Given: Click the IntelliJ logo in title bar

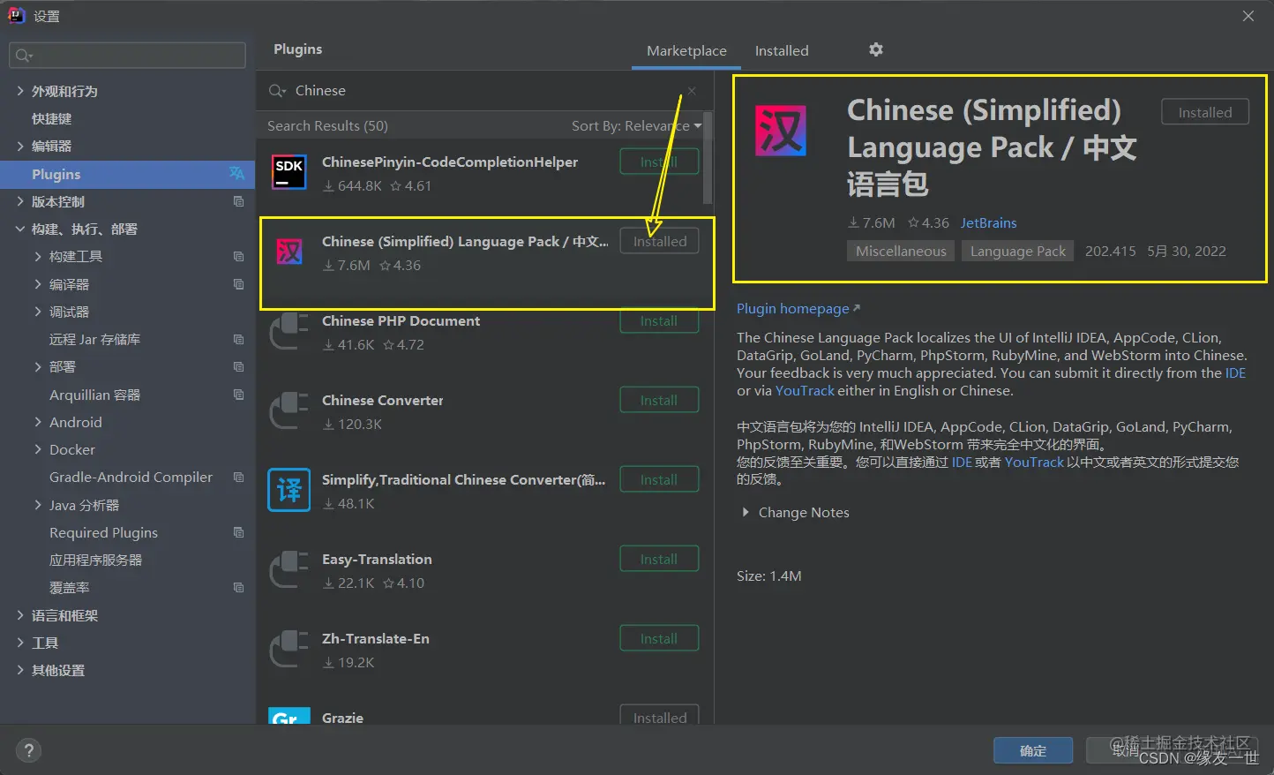Looking at the screenshot, I should pos(17,15).
